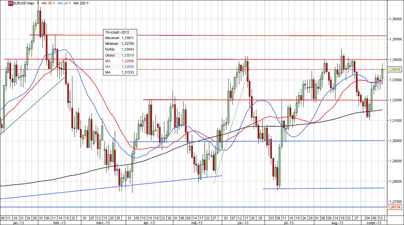Click the current price tag 1,33518 on axis
Image resolution: width=404 pixels, height=225 pixels.
(x=395, y=69)
